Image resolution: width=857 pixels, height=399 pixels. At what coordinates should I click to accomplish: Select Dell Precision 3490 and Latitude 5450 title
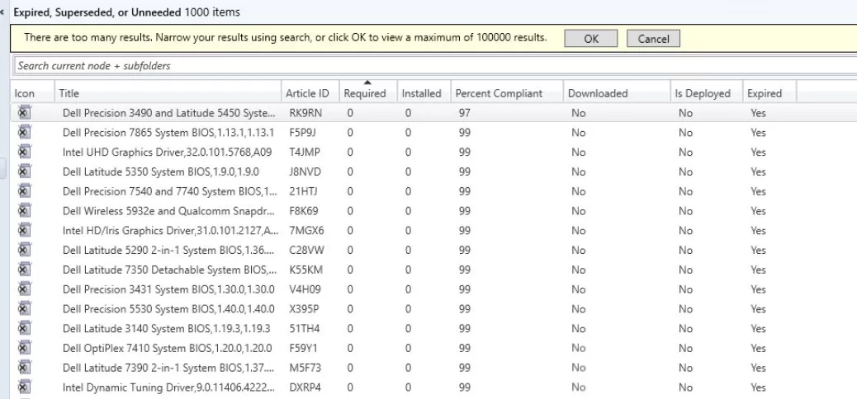169,113
